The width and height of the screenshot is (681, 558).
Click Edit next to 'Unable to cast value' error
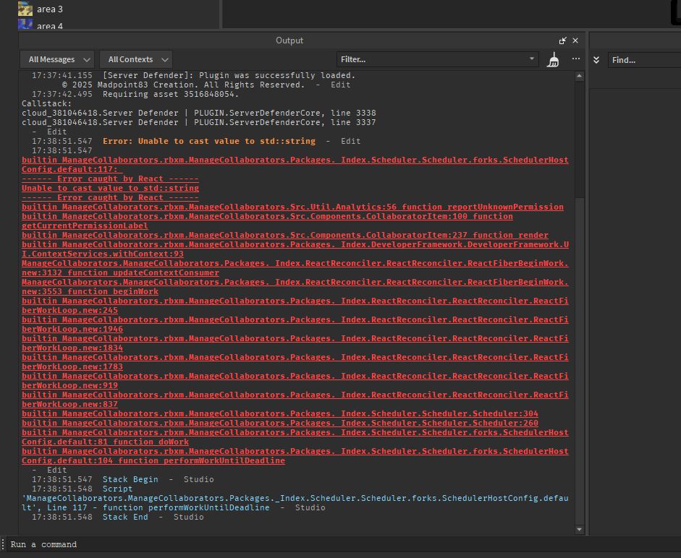pos(350,141)
